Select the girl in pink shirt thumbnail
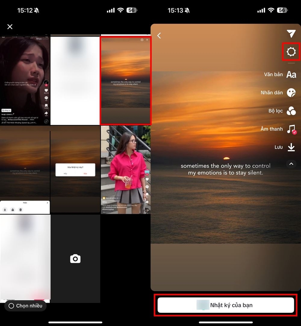 click(126, 170)
